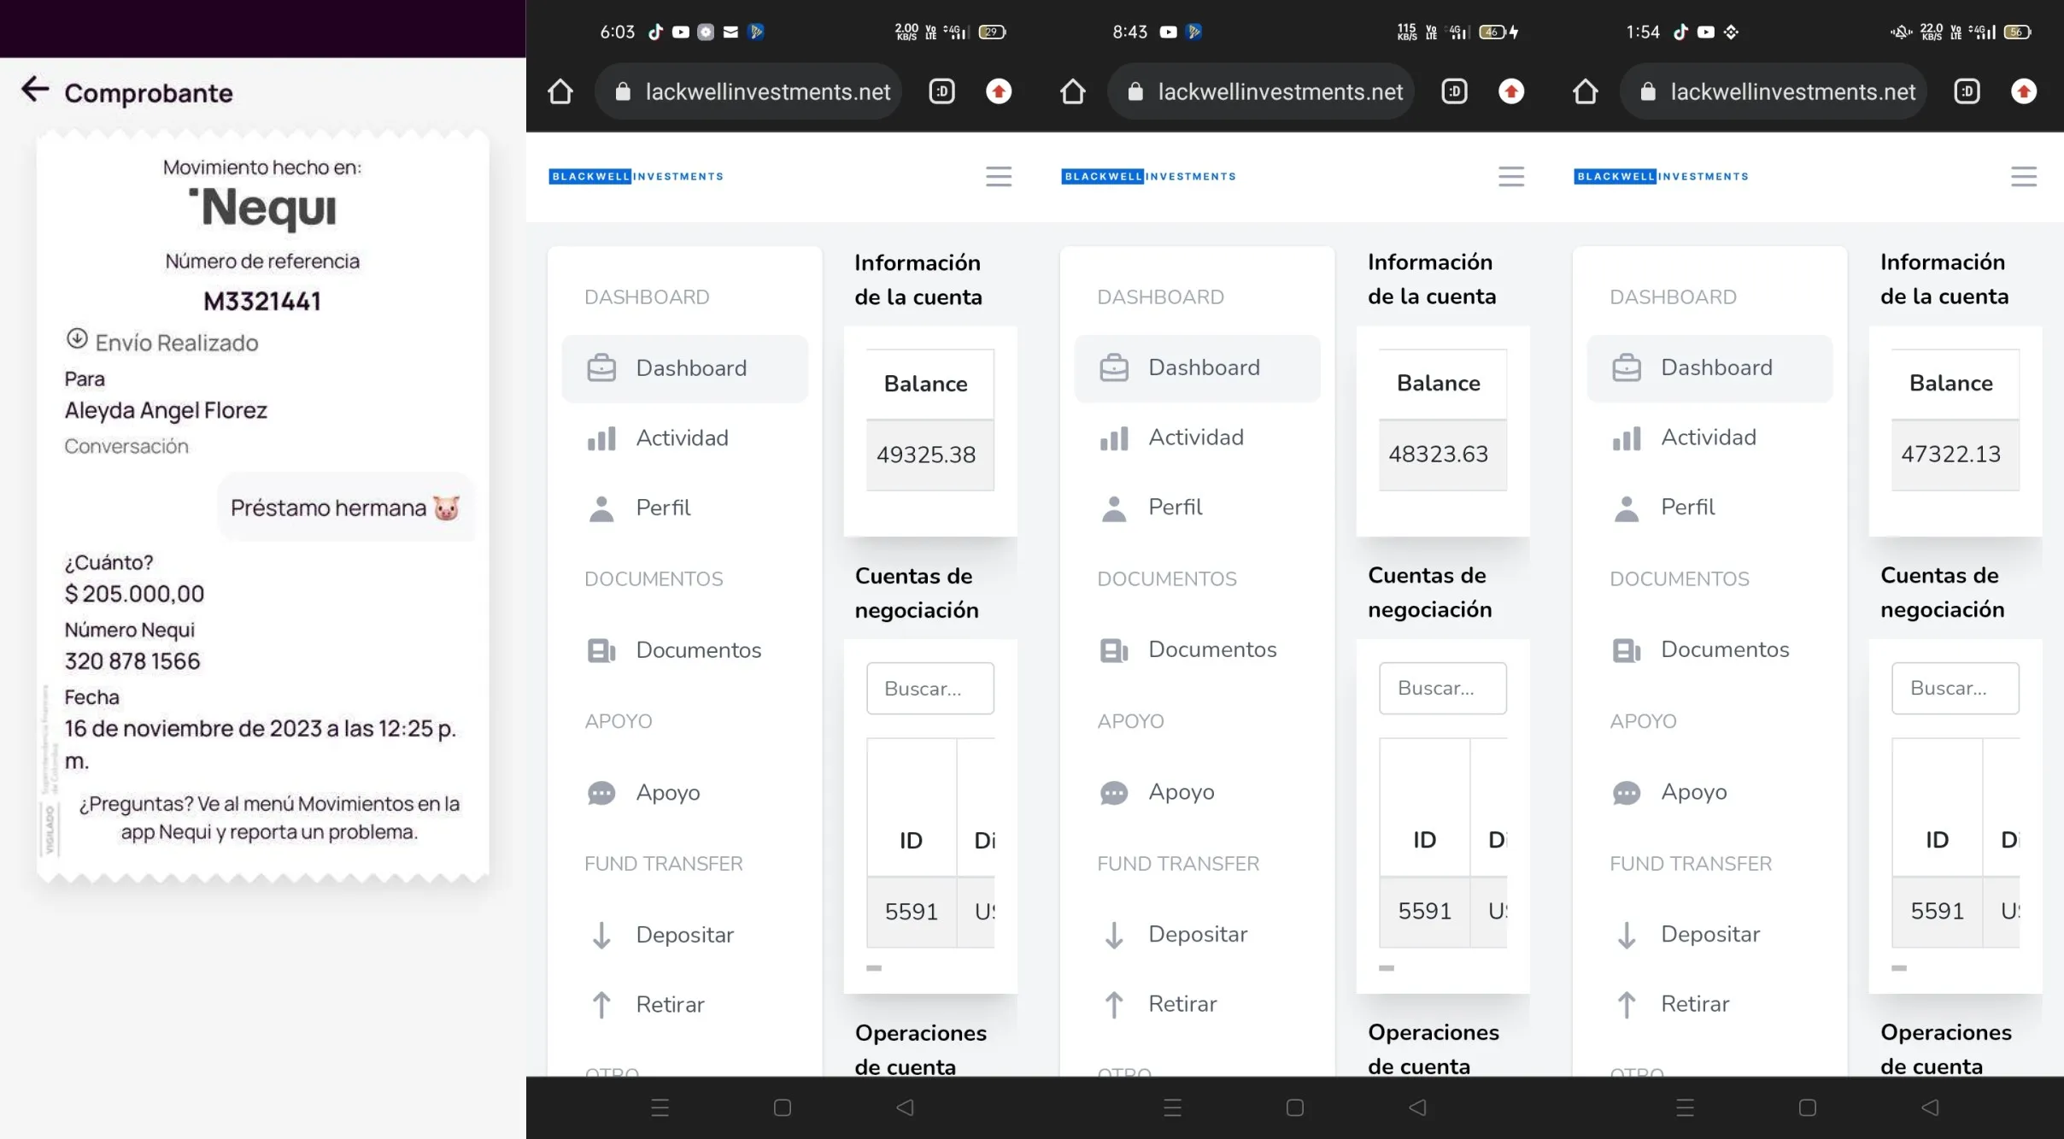Click Blackwell Investments logo in the 1:54 screen

click(1662, 176)
